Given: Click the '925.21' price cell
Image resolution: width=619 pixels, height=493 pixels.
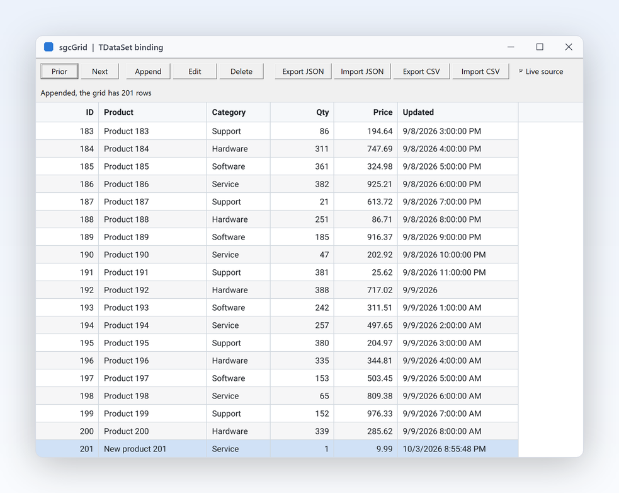Looking at the screenshot, I should click(366, 184).
